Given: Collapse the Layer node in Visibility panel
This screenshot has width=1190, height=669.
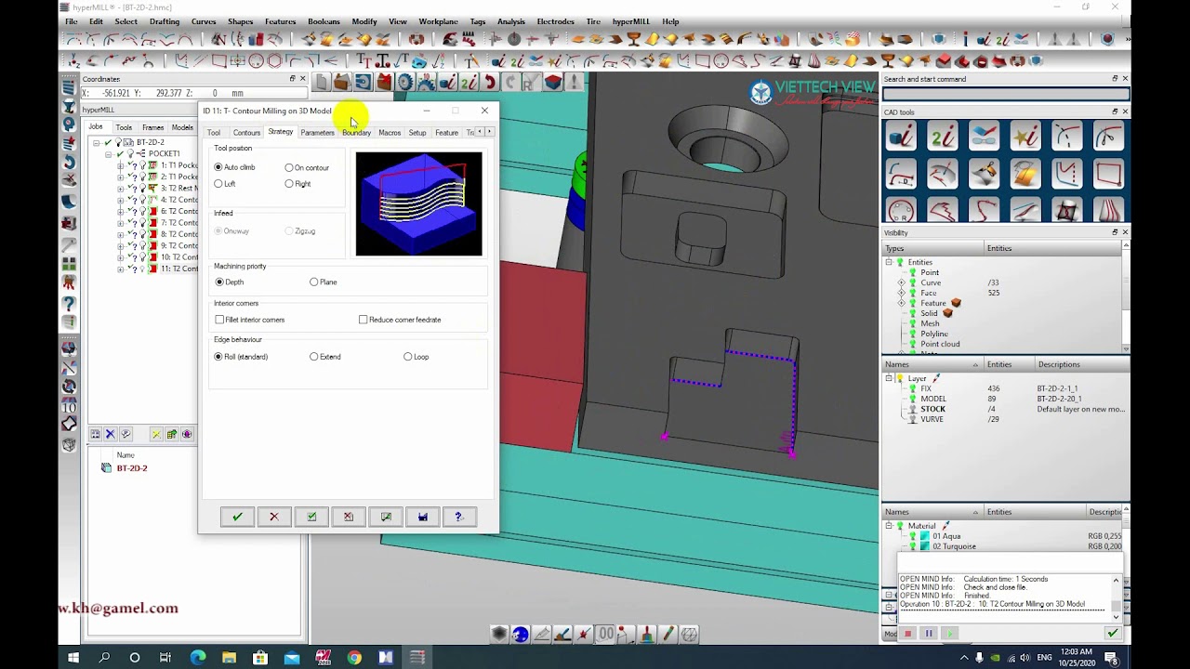Looking at the screenshot, I should coord(889,379).
